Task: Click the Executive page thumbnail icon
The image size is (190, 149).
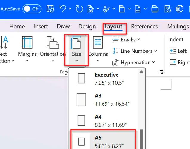Action: point(81,78)
